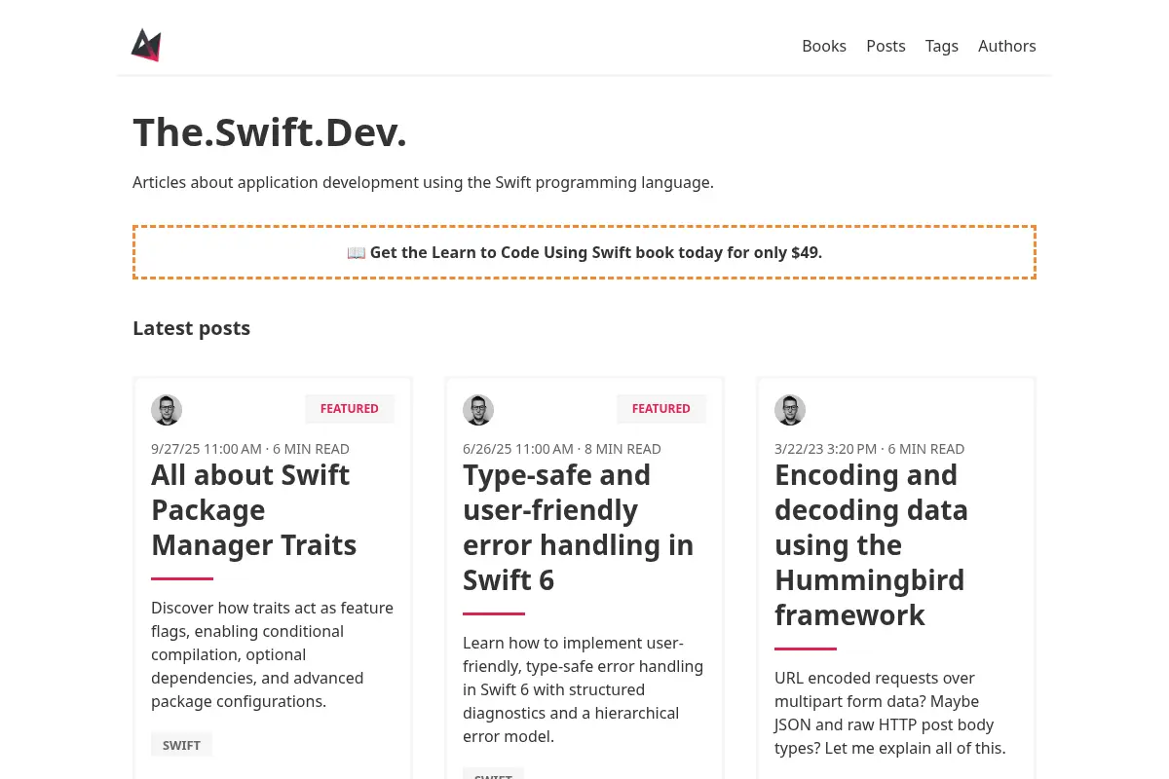1169x779 pixels.
Task: Click the FEATURED badge on the error handling post
Action: 661,409
